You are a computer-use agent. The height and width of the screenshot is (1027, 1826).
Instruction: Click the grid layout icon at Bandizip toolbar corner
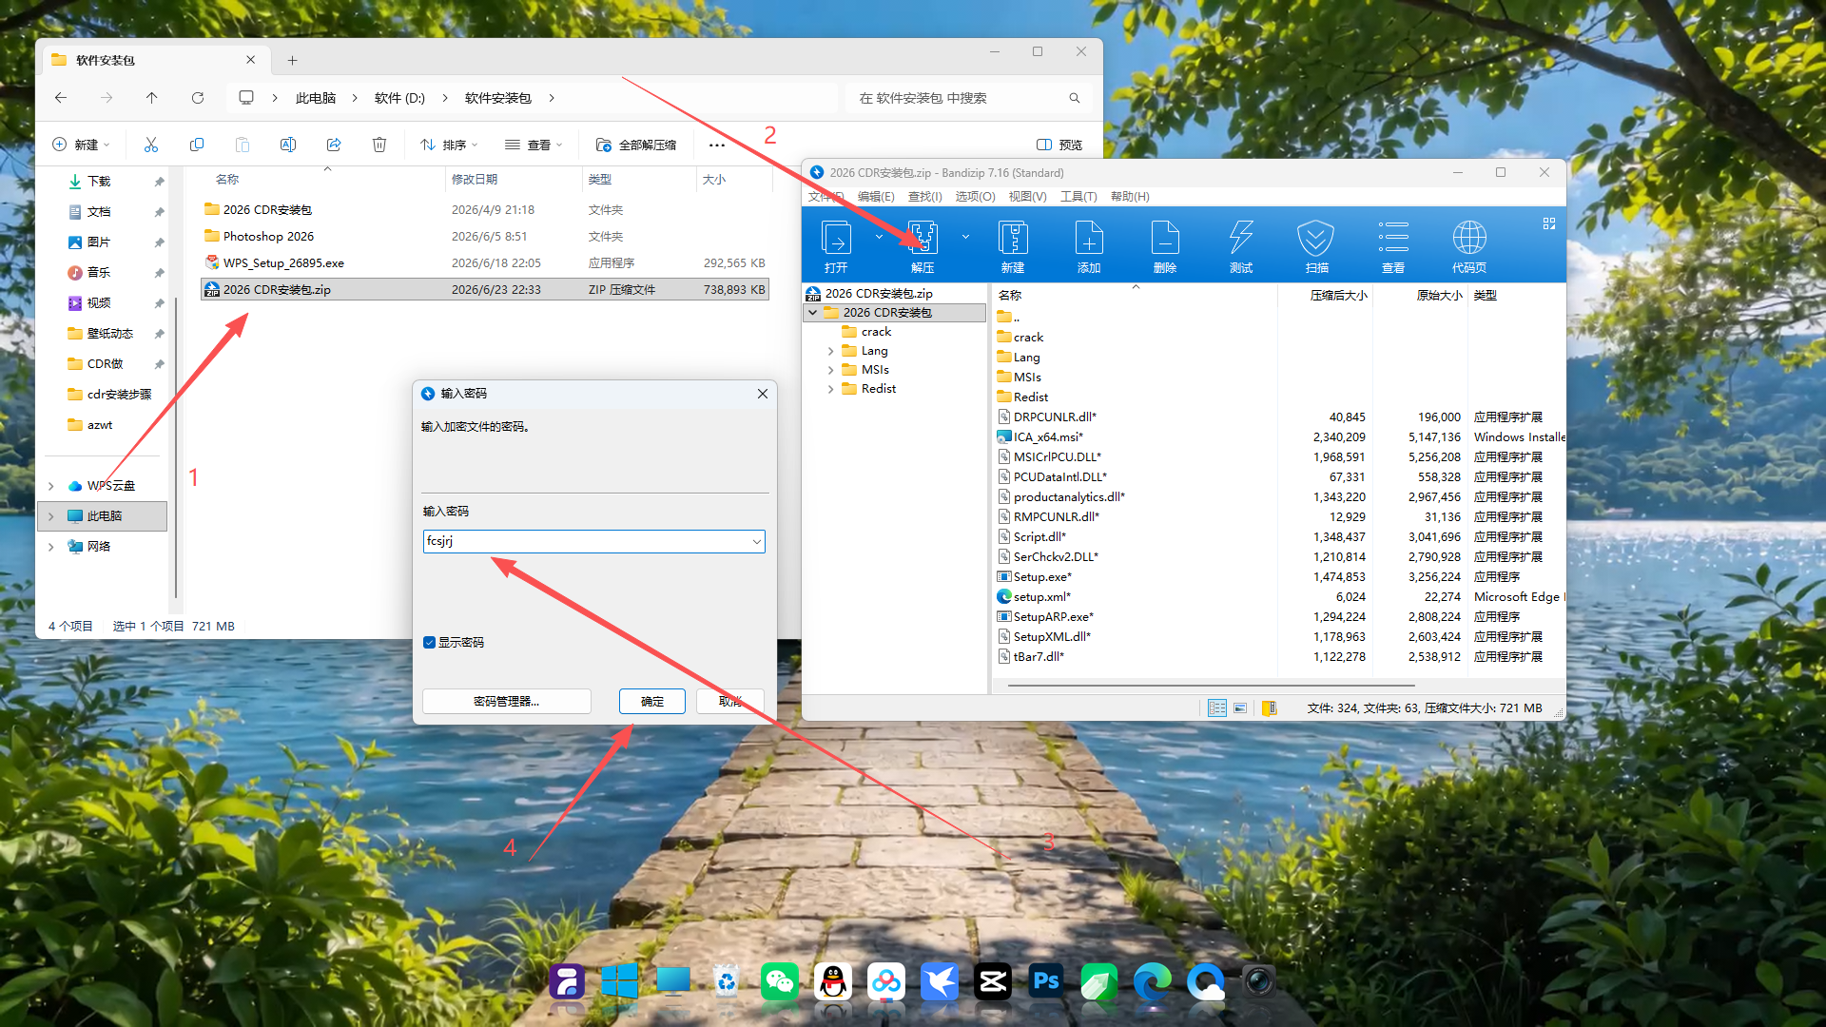[x=1549, y=223]
